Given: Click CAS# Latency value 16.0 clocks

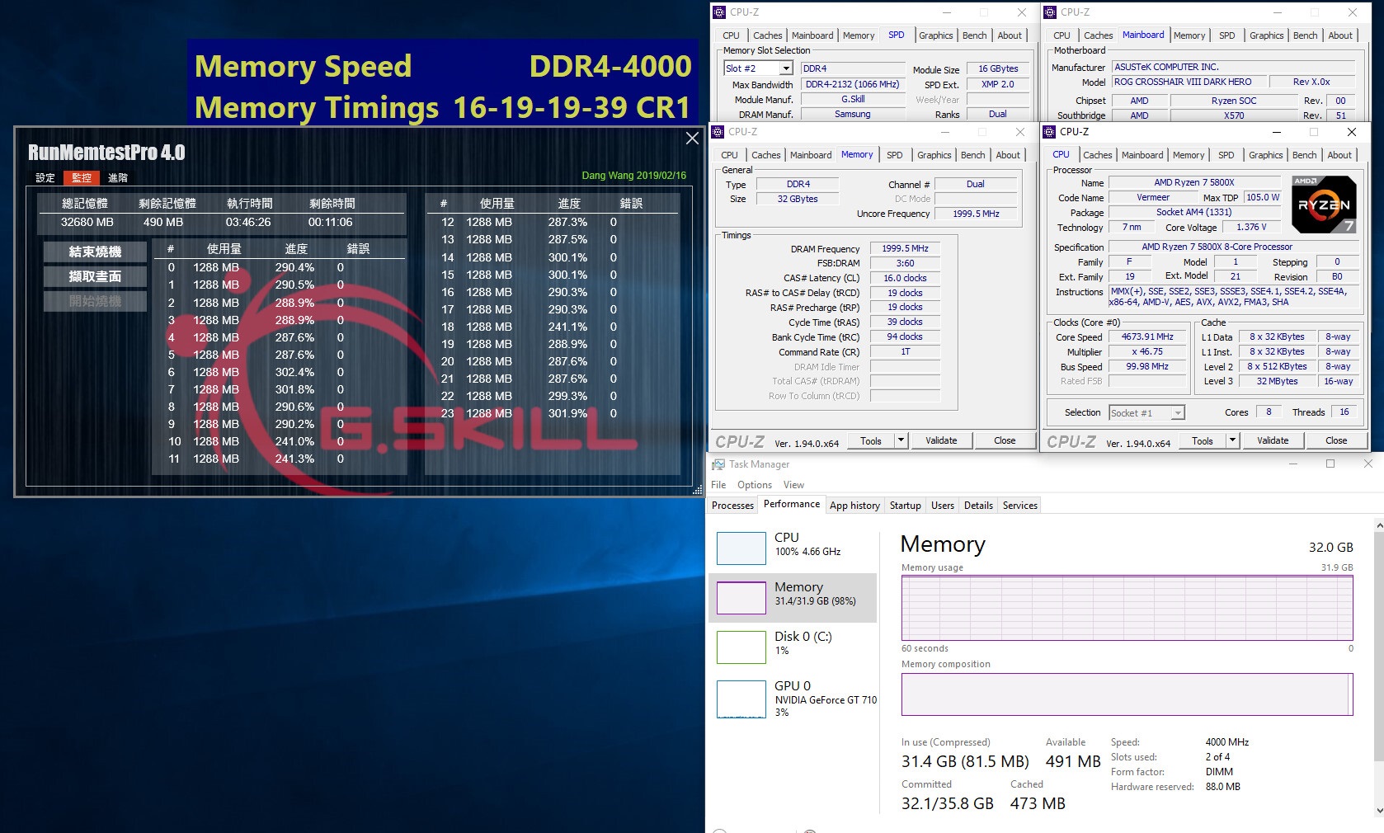Looking at the screenshot, I should click(905, 278).
